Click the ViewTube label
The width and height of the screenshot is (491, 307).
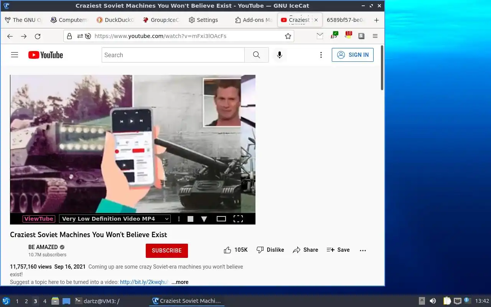click(39, 219)
